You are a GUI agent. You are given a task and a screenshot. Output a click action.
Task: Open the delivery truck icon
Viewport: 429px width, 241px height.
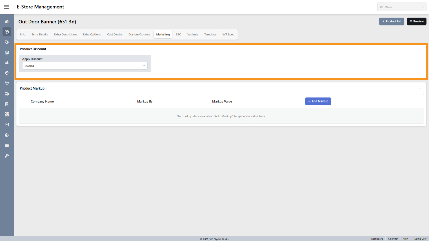[x=7, y=94]
